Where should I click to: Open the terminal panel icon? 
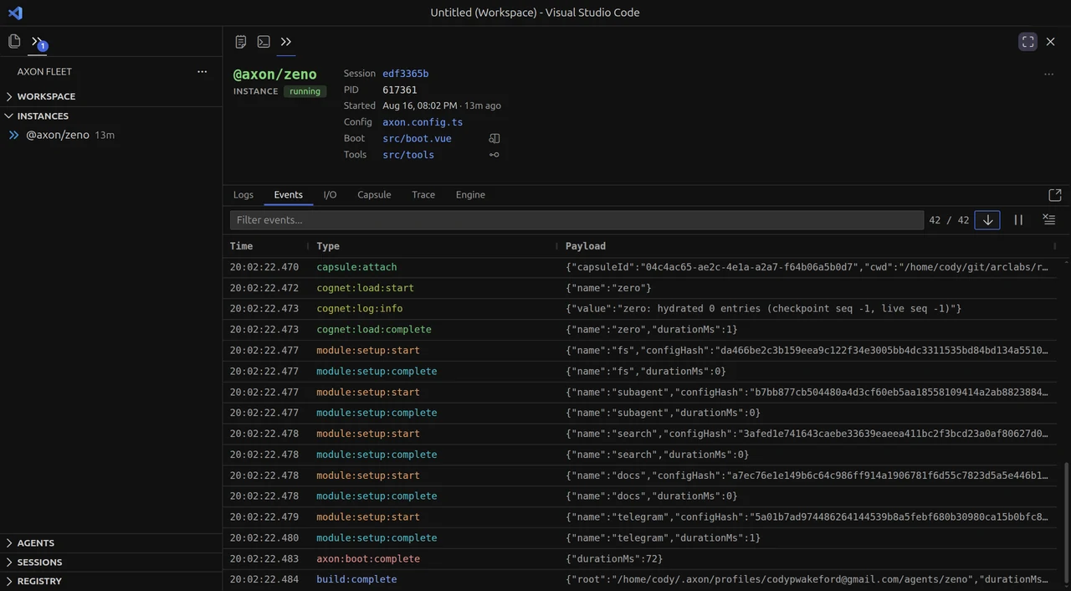[264, 41]
